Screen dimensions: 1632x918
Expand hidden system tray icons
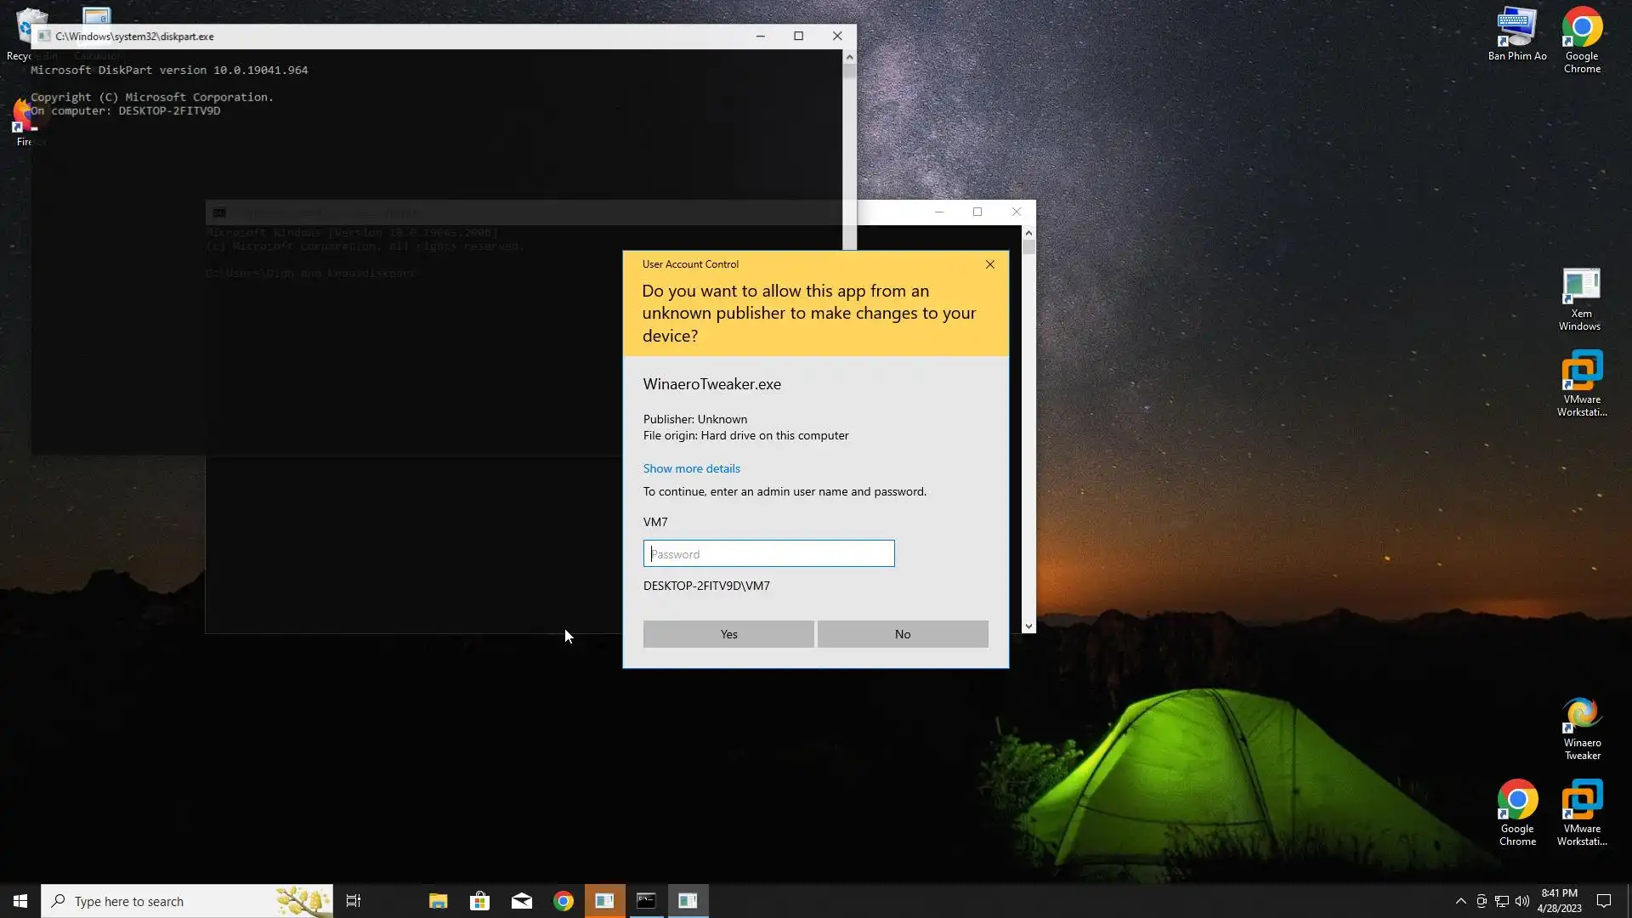click(x=1460, y=901)
